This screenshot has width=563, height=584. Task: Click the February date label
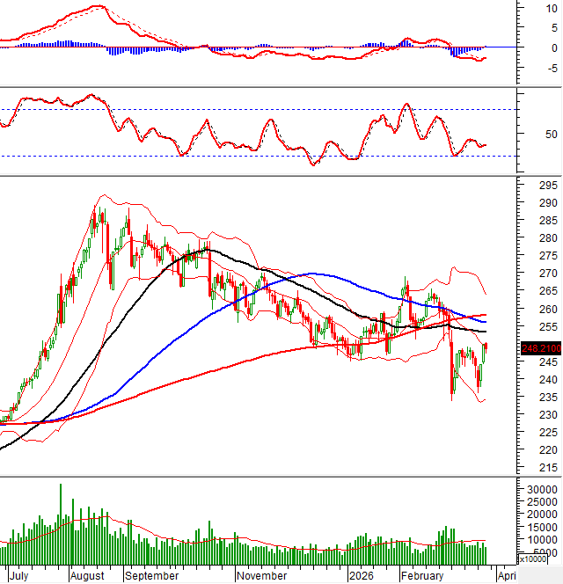pos(421,575)
